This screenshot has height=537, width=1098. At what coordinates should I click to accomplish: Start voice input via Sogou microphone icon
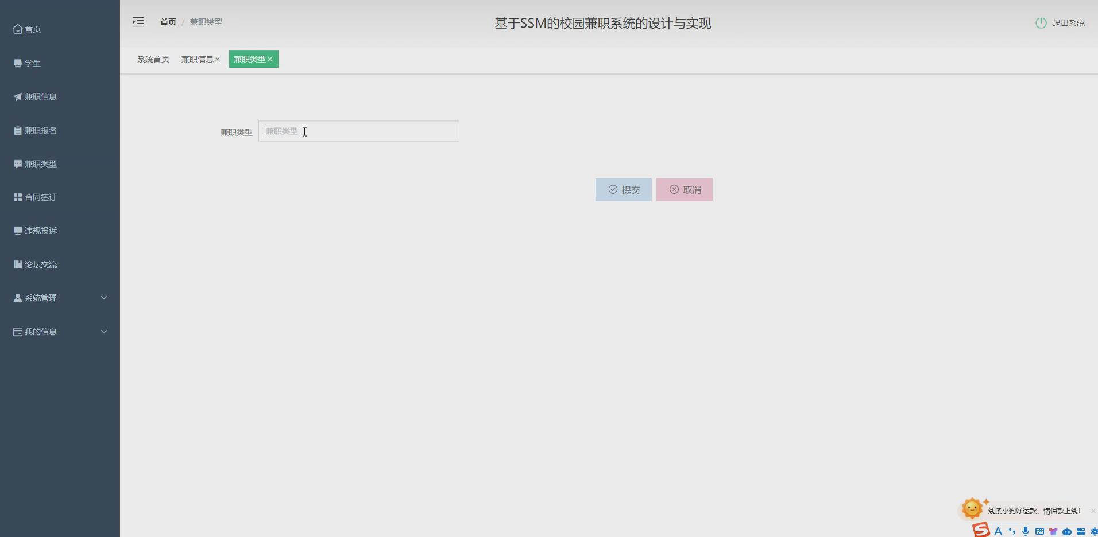(1026, 531)
